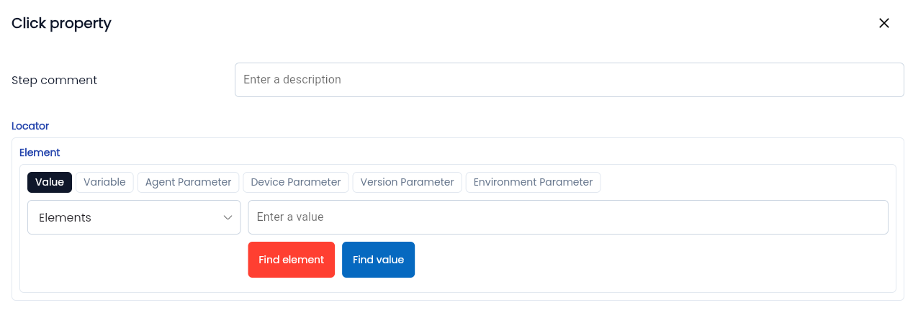Screen dimensions: 913x323
Task: Click the 'Elements' text in the selector
Action: [x=65, y=217]
